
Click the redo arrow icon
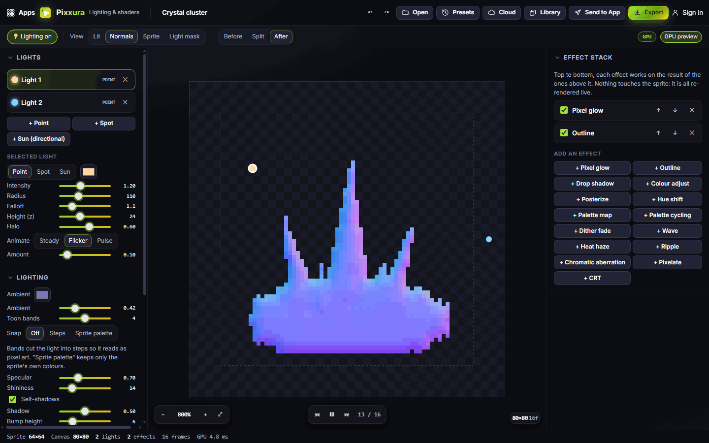(x=387, y=12)
